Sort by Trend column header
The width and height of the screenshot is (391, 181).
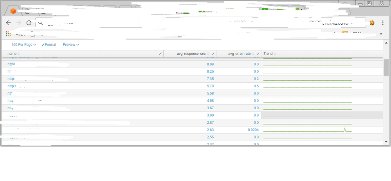pyautogui.click(x=269, y=54)
